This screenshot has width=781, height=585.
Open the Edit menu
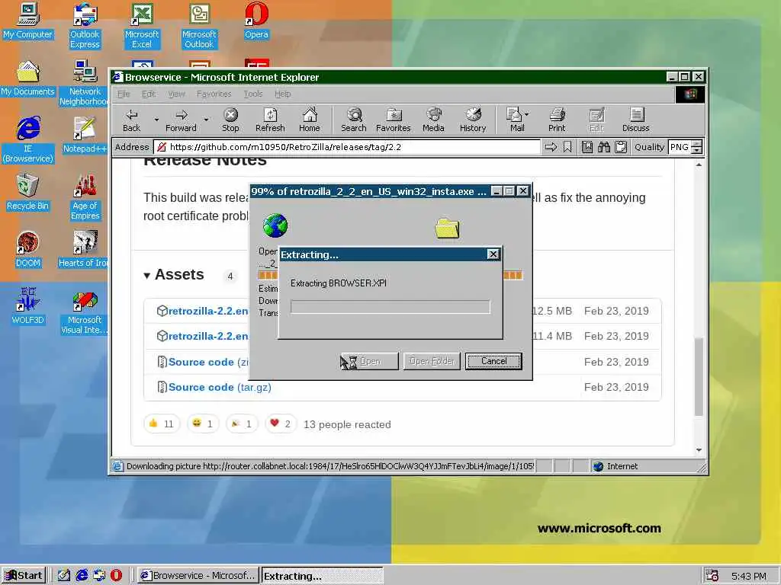[x=149, y=94]
